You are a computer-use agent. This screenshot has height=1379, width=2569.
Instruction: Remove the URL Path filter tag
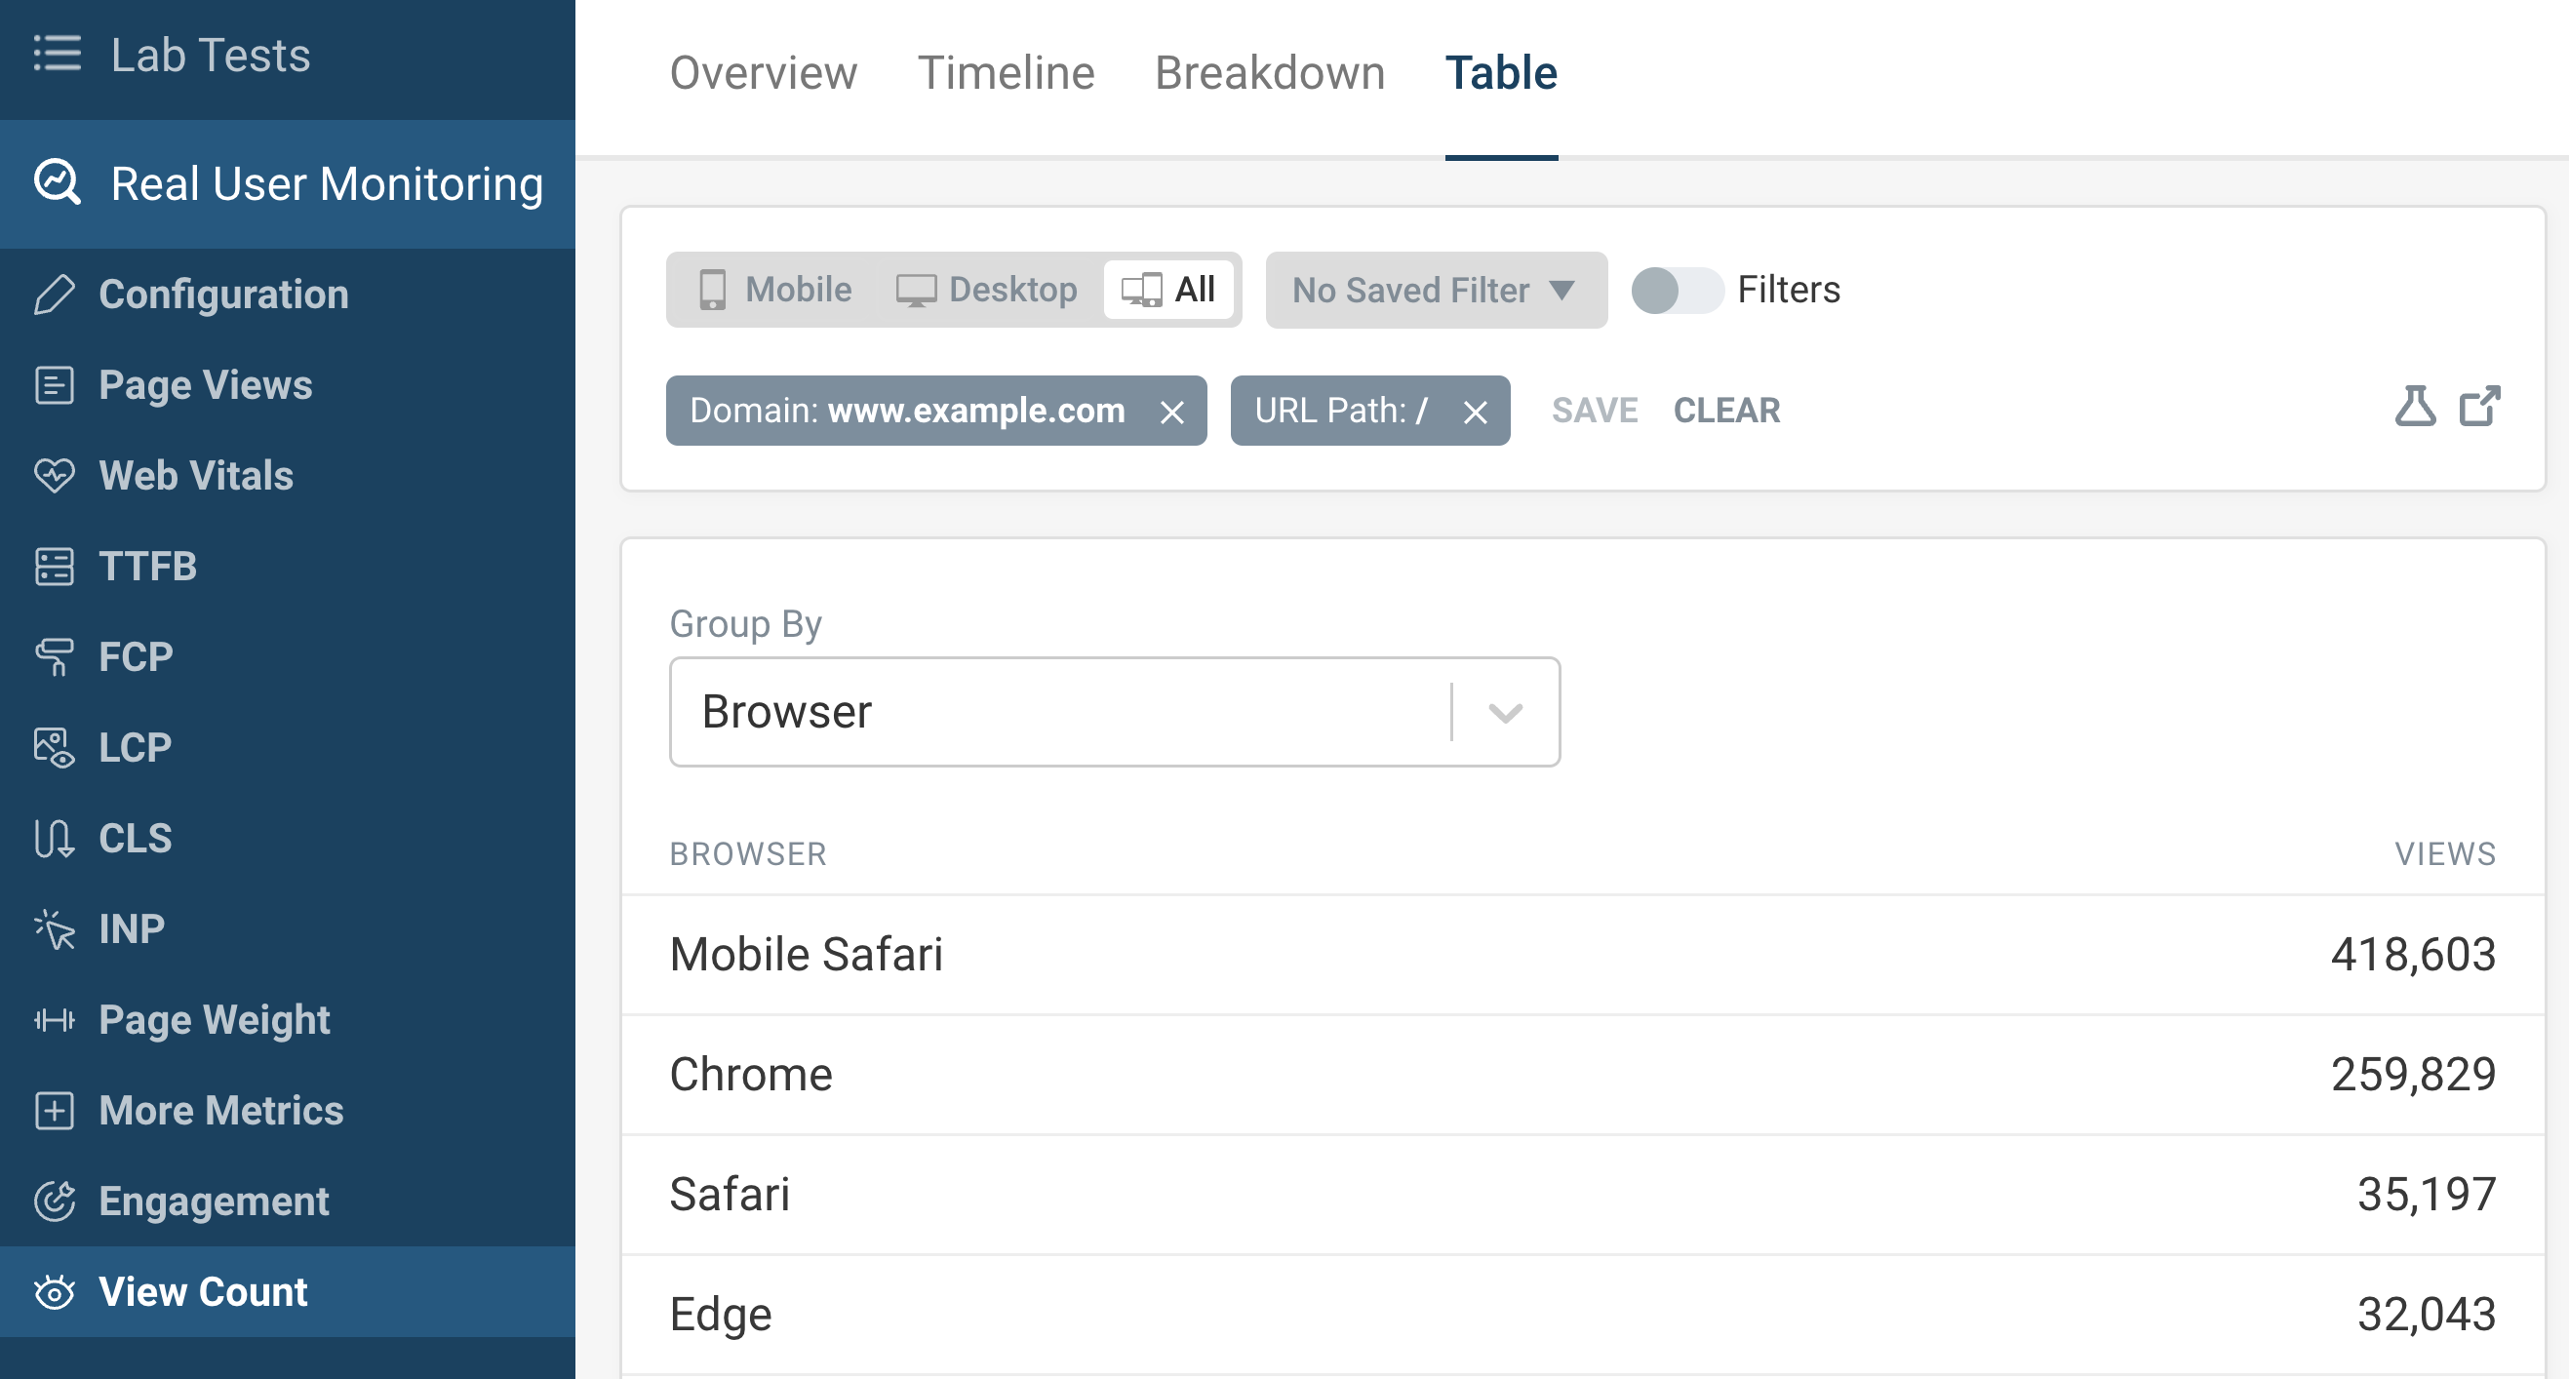click(x=1475, y=411)
